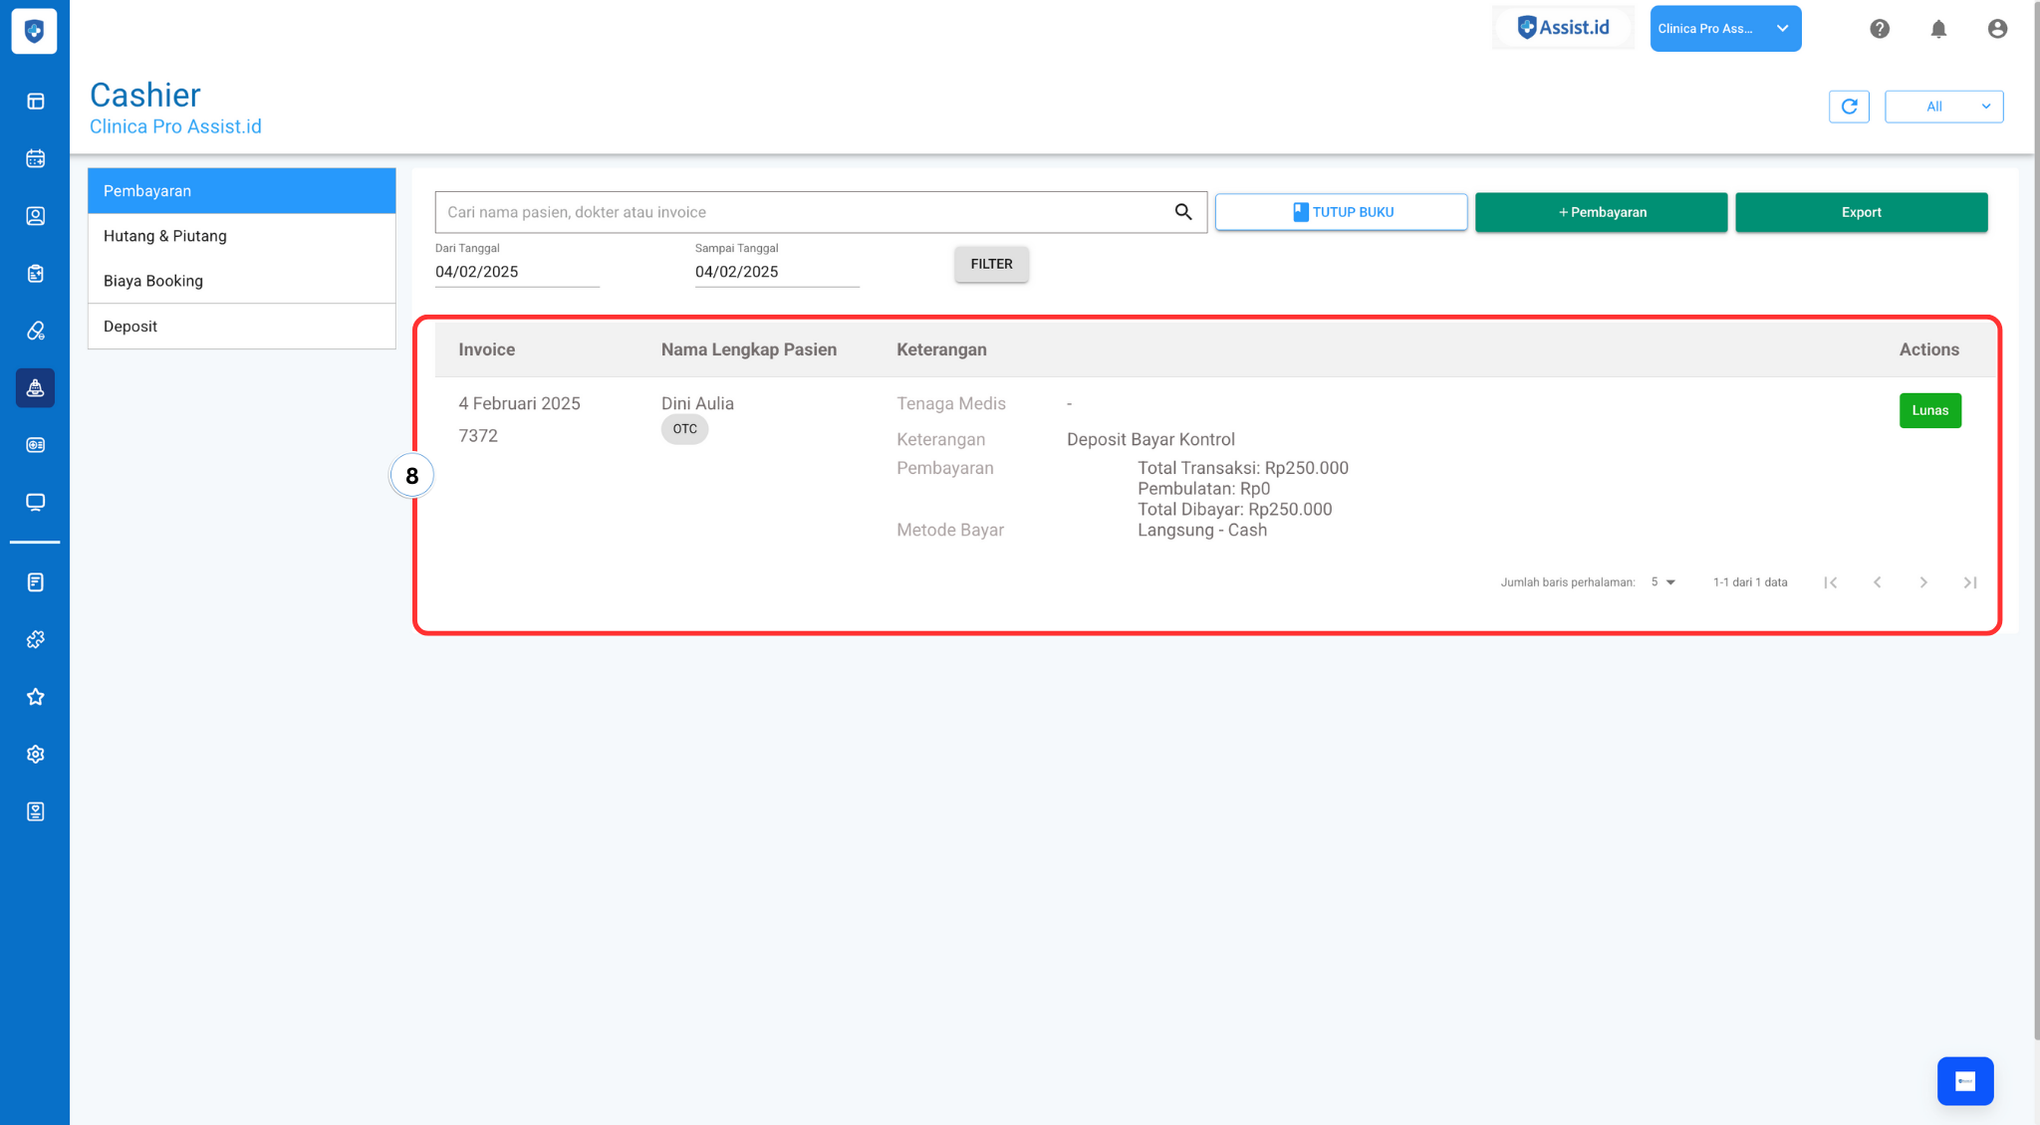Screen dimensions: 2040x1125
Task: Click the TUTUP BUKU button
Action: 1341,212
